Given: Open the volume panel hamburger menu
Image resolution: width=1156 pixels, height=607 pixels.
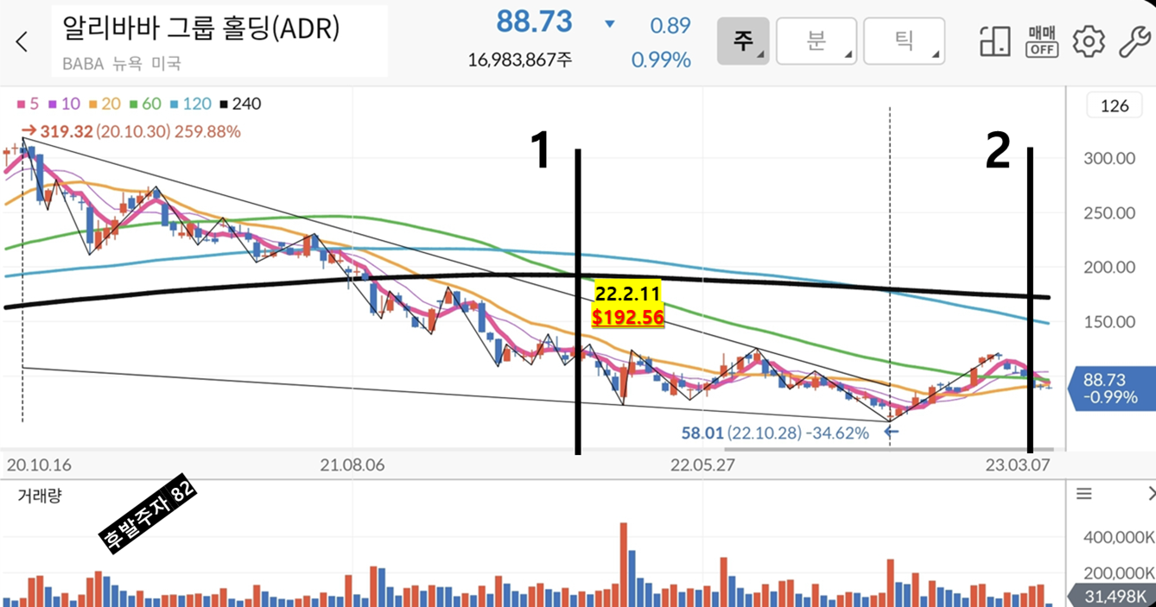Looking at the screenshot, I should click(1083, 494).
